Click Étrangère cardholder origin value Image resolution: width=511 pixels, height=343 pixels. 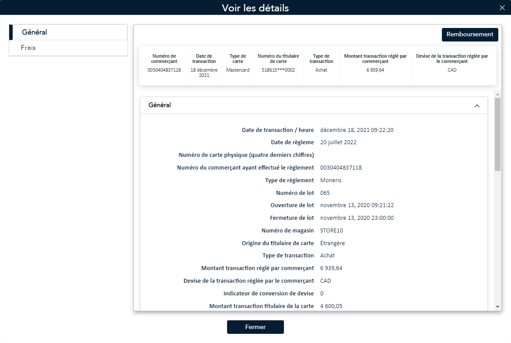(332, 243)
